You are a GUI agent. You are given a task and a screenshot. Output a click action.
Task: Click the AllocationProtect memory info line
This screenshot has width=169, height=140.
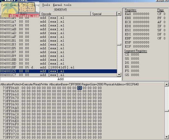point(70,84)
